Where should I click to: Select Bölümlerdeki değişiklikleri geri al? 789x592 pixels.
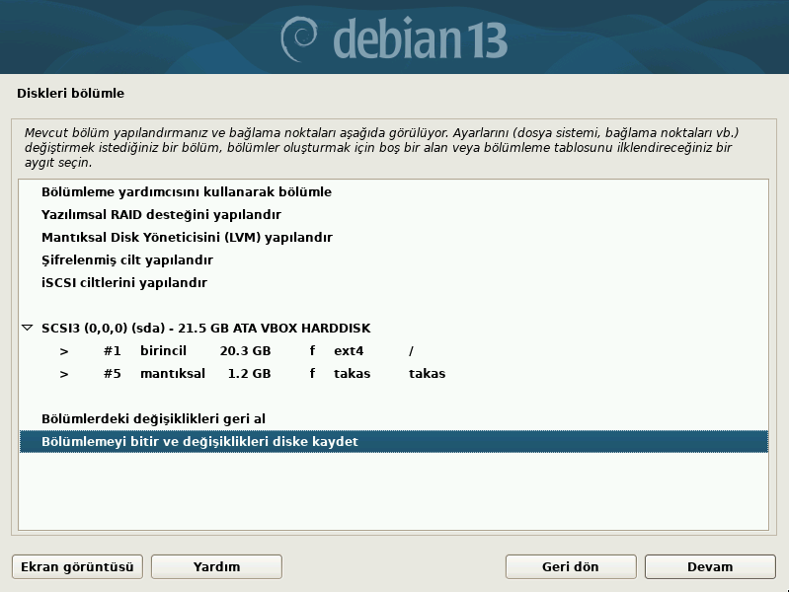coord(393,419)
